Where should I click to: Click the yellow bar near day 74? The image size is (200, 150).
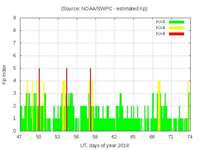click(x=188, y=106)
